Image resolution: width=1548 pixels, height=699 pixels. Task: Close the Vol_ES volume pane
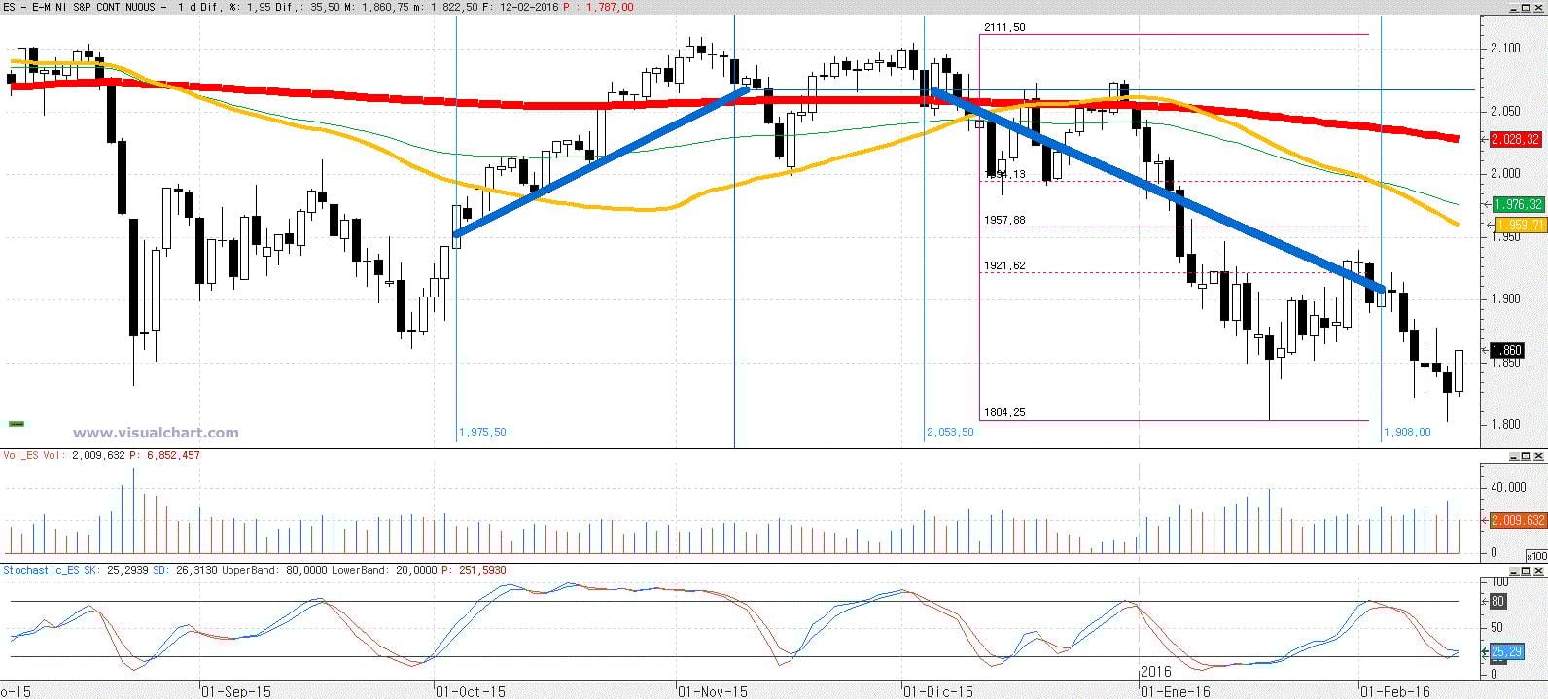(1538, 456)
